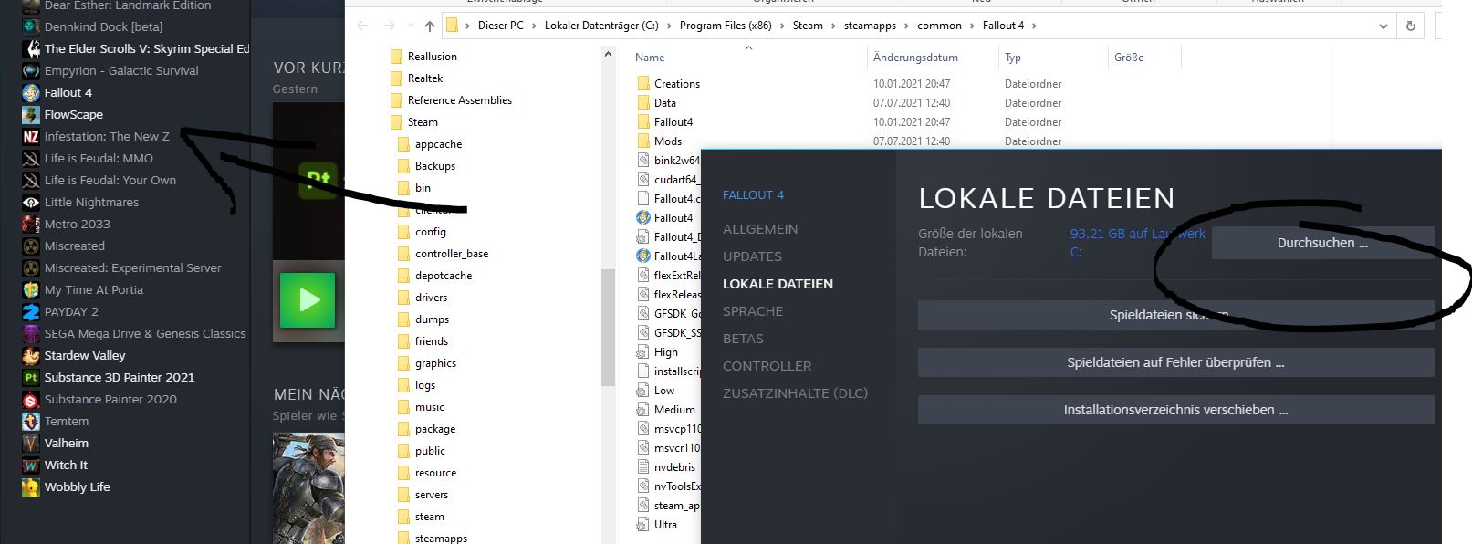Click the Infestation: The New Z icon
1472x544 pixels.
pos(31,136)
